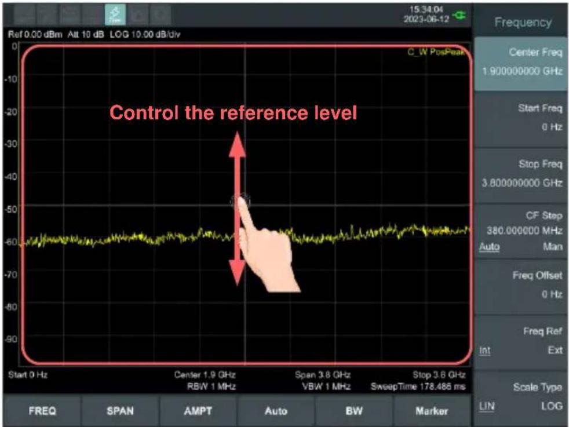Click the VBW 1 MHz readout
The width and height of the screenshot is (569, 427).
[326, 386]
